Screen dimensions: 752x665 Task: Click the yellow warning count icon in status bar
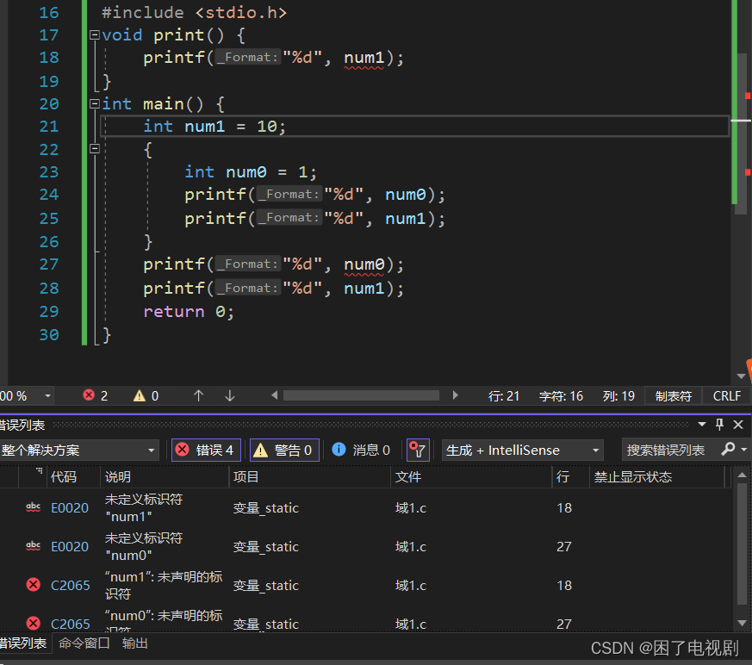point(139,395)
